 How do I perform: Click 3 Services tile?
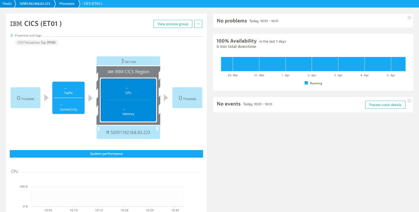[x=128, y=61]
